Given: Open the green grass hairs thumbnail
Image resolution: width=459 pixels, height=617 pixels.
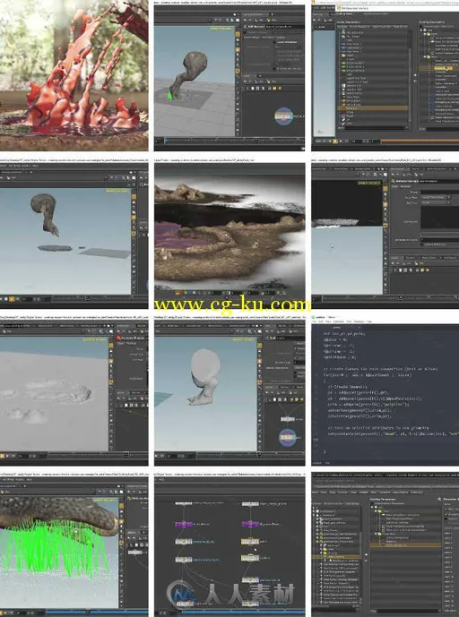Looking at the screenshot, I should click(74, 545).
